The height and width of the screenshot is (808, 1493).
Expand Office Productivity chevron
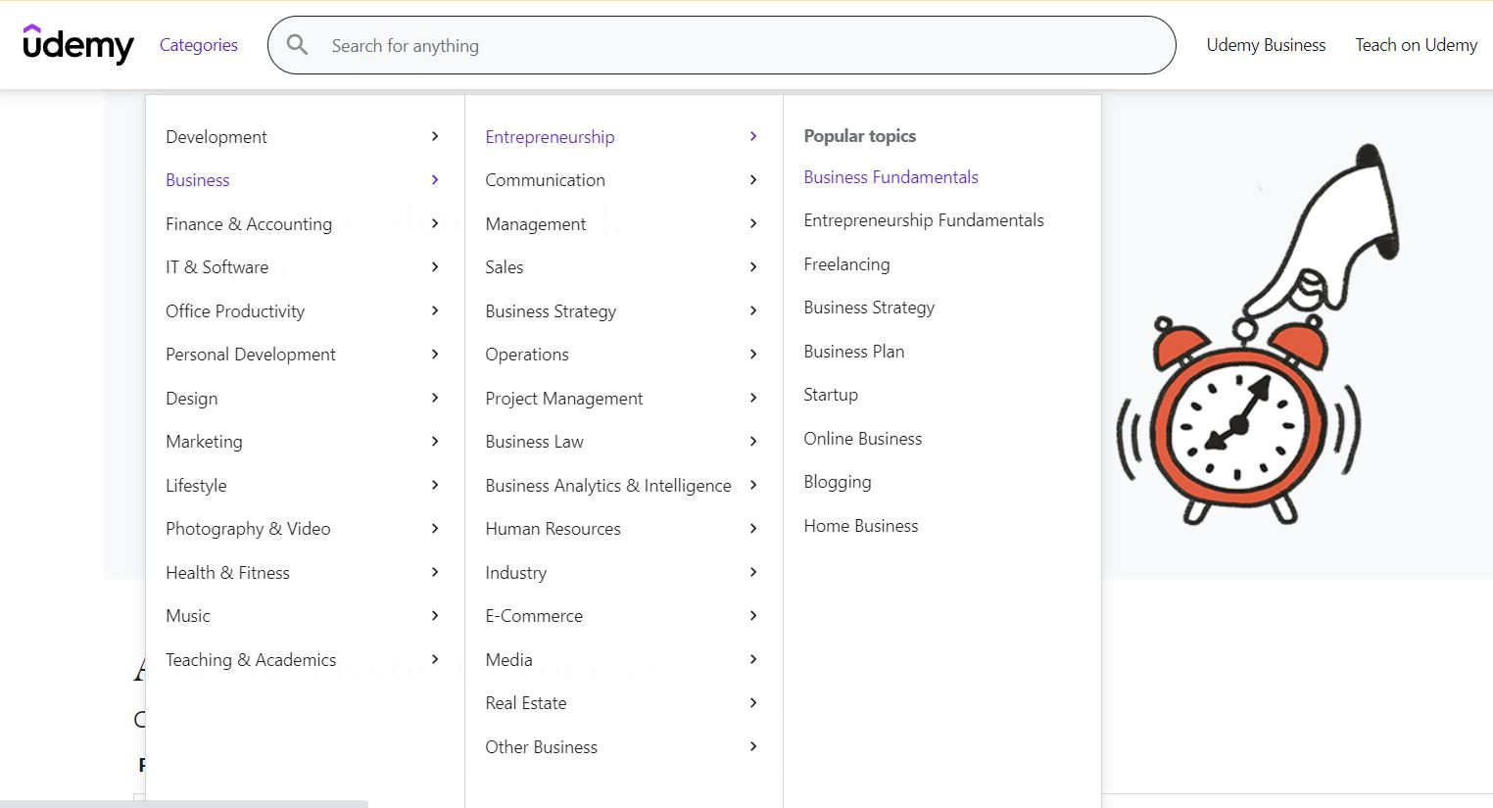[435, 310]
